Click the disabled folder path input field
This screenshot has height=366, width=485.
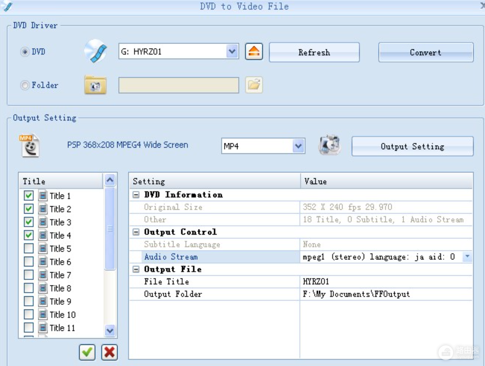(179, 85)
